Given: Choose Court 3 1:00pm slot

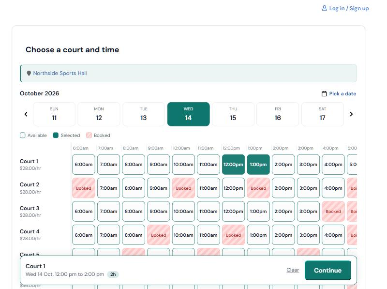Looking at the screenshot, I should 258,212.
